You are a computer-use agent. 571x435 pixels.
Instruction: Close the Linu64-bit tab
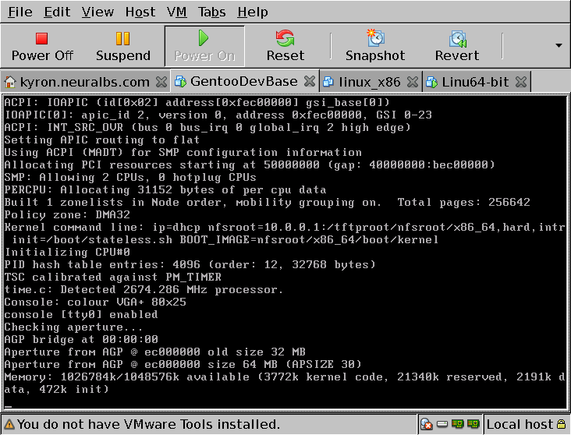pos(521,82)
